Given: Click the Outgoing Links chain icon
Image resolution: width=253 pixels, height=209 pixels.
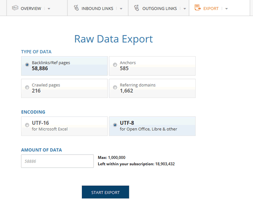Looking at the screenshot, I should [x=137, y=8].
